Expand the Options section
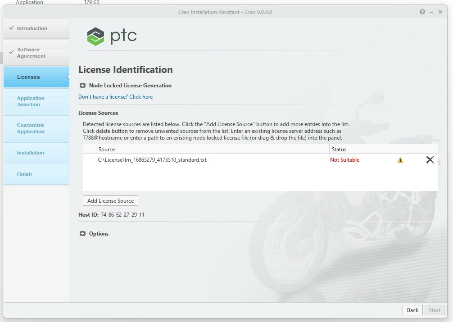 [x=82, y=234]
